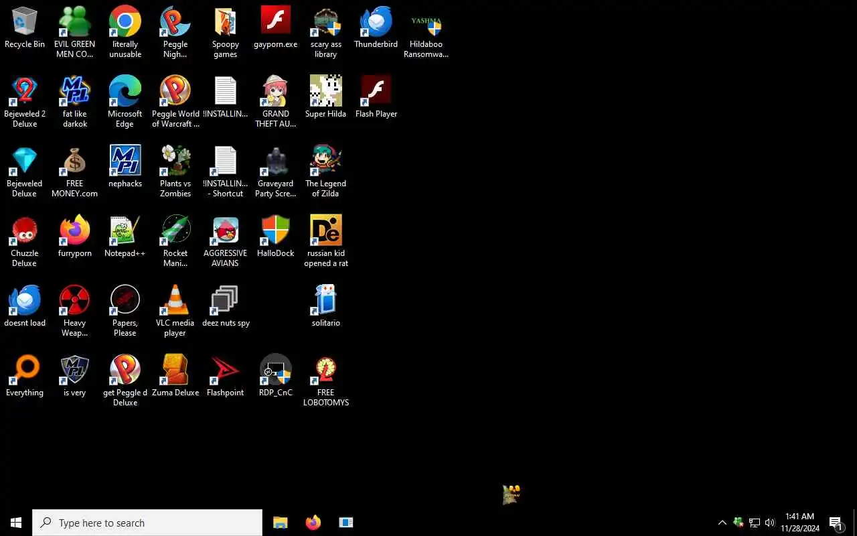Viewport: 857px width, 536px height.
Task: Select the deez nuts spy icon
Action: click(x=226, y=307)
